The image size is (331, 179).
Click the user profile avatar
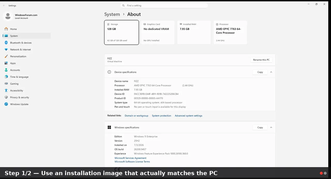8,16
